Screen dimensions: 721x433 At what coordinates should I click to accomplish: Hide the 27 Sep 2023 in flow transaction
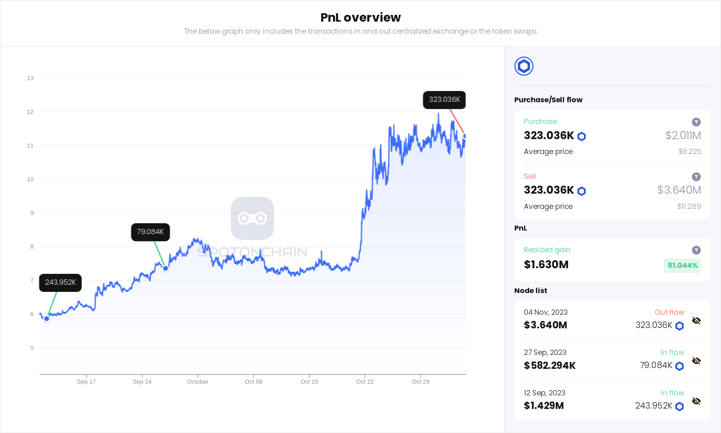pos(697,361)
